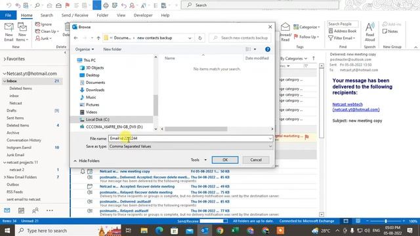Screen dimensions: 420x236
Task: Open the change view dropdown in Browse dialog
Action: click(255, 49)
